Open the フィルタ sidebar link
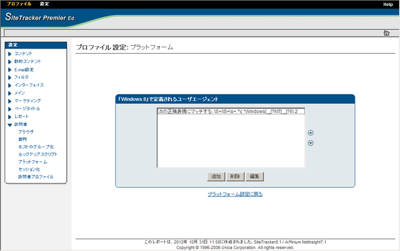 tap(22, 77)
